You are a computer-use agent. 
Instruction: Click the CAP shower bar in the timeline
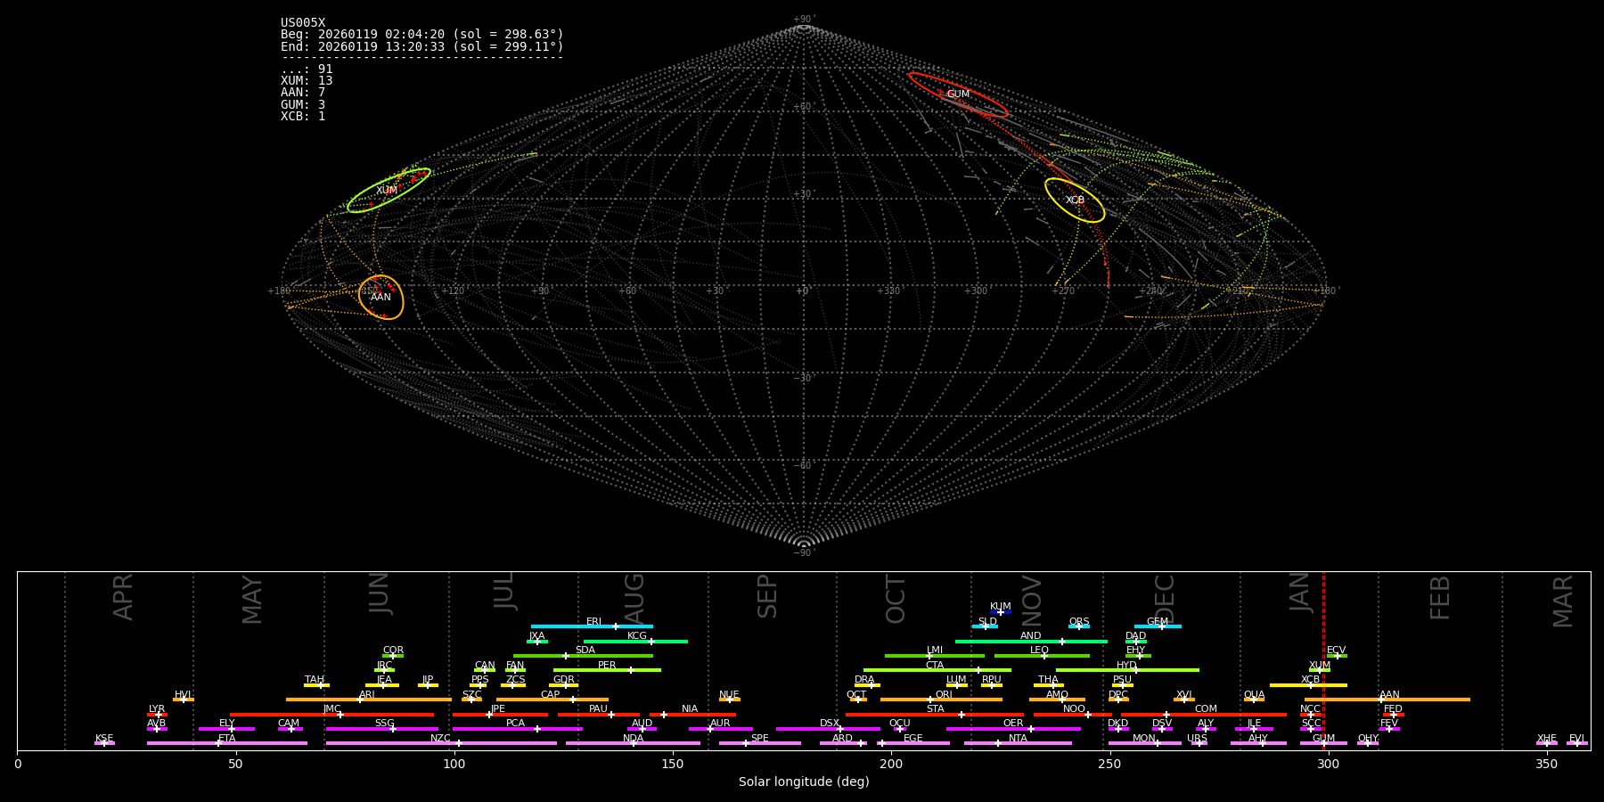(552, 700)
